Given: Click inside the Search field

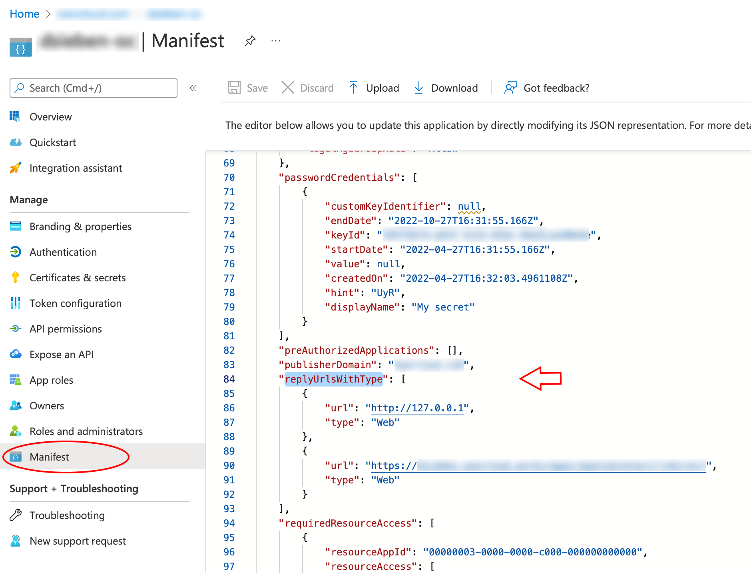Looking at the screenshot, I should [x=93, y=88].
